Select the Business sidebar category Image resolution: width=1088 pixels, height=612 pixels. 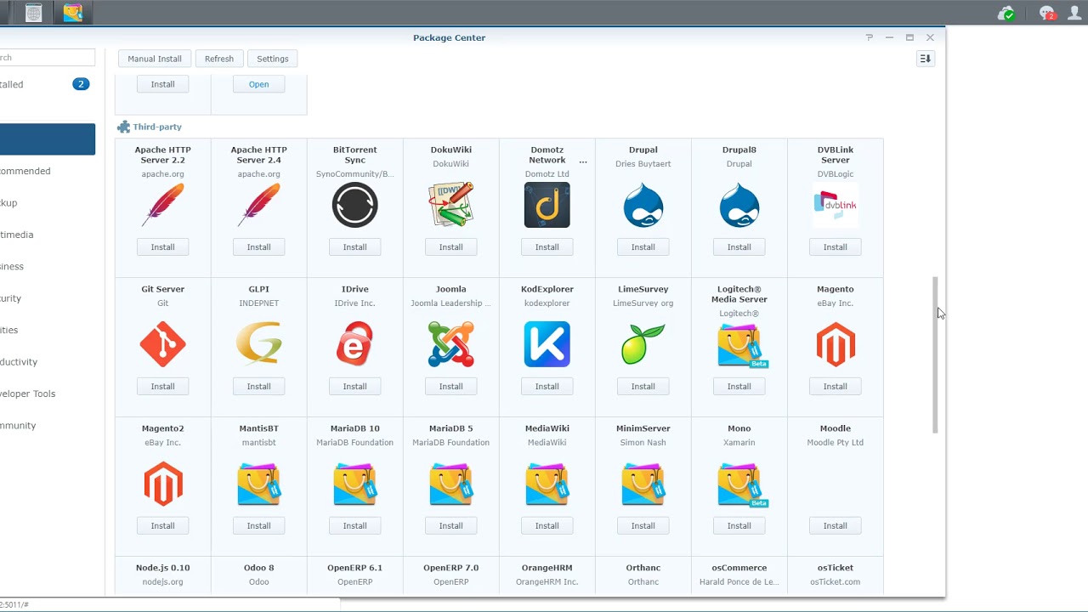(x=48, y=266)
